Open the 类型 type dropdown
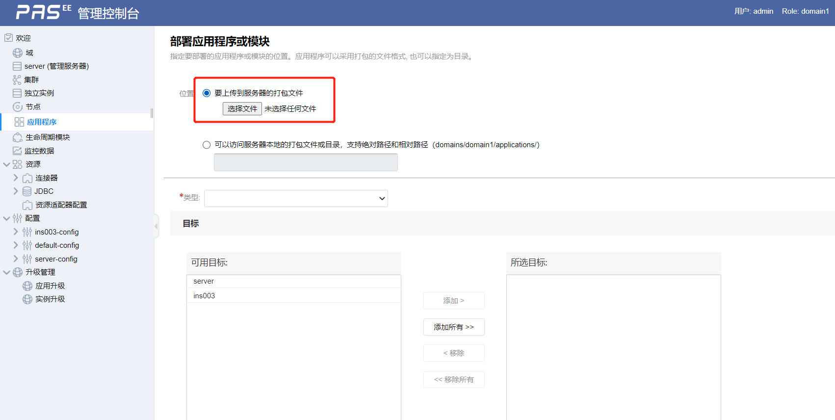 (296, 198)
